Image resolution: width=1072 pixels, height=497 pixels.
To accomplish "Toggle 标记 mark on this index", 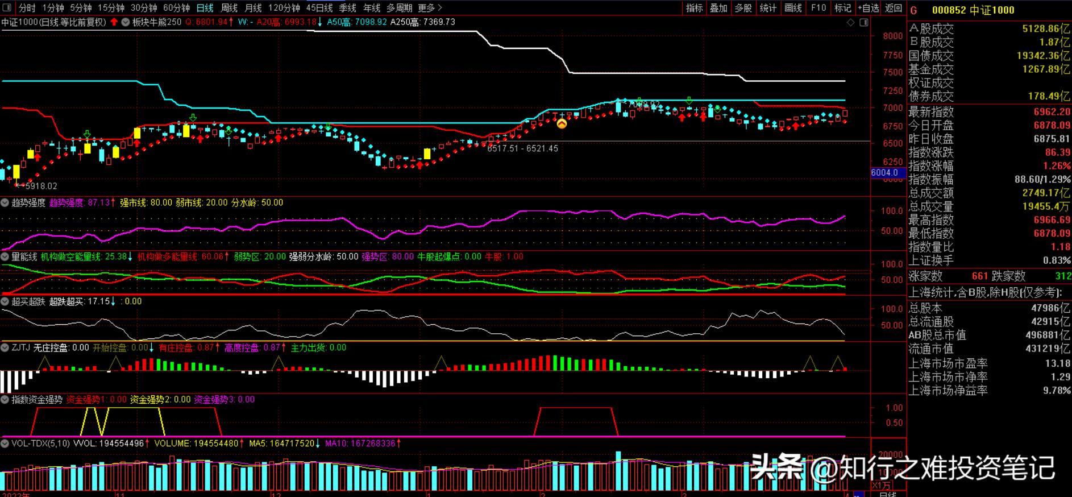I will tap(842, 8).
